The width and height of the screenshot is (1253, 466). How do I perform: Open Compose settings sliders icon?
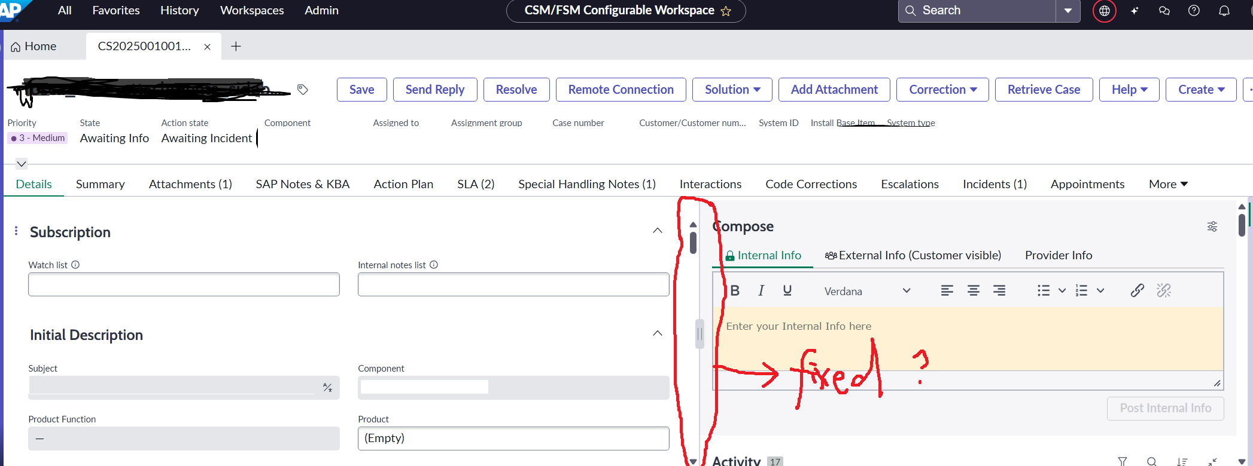click(1212, 226)
